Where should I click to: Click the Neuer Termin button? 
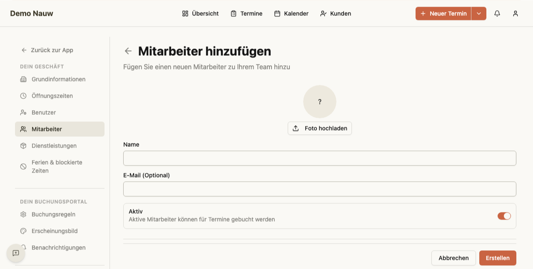tap(443, 13)
